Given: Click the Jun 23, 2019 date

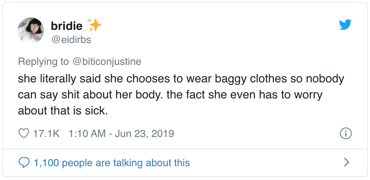Looking at the screenshot, I should (x=144, y=134).
